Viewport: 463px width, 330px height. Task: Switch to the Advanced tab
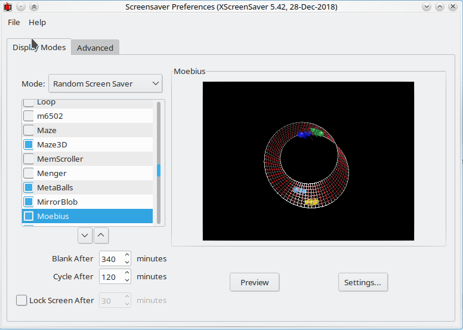click(x=95, y=48)
